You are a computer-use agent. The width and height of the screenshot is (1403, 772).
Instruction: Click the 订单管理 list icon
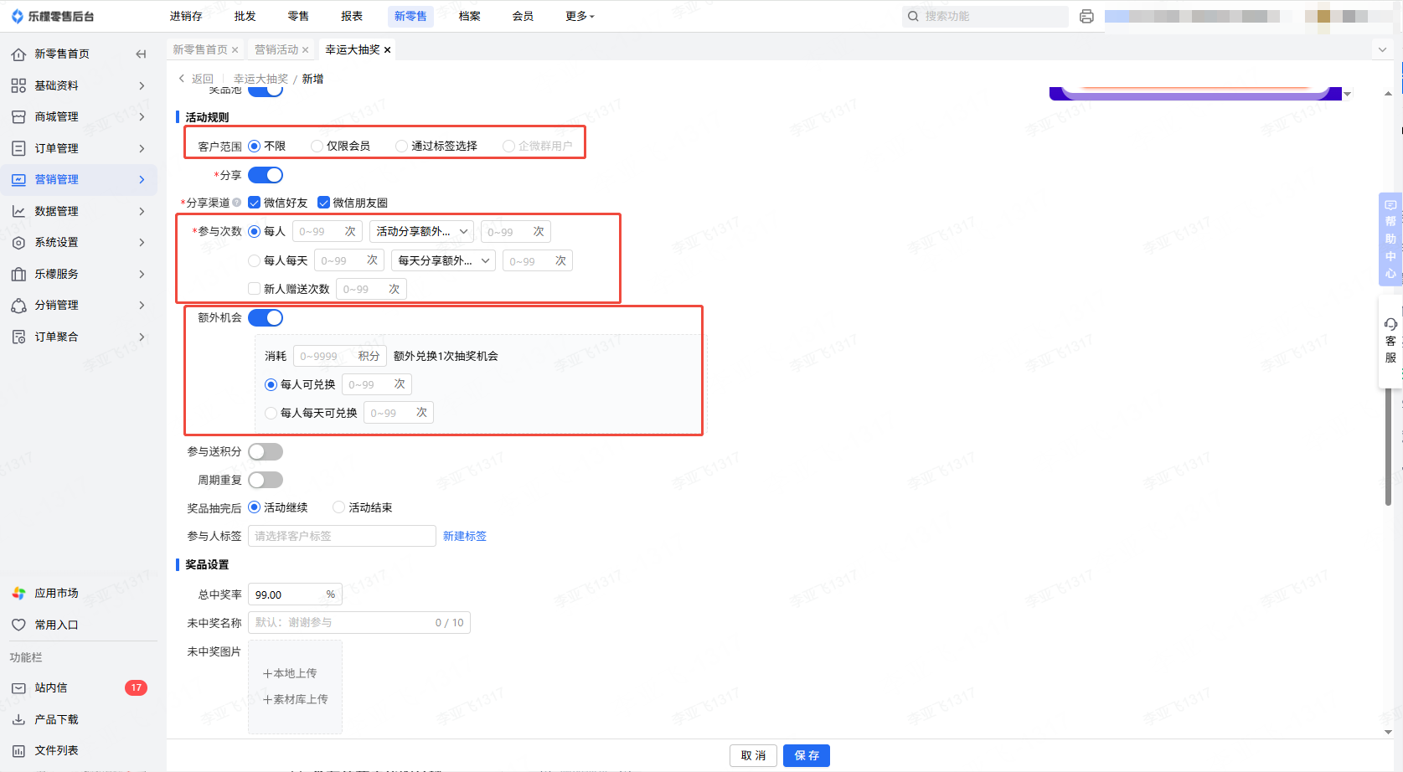pyautogui.click(x=18, y=148)
